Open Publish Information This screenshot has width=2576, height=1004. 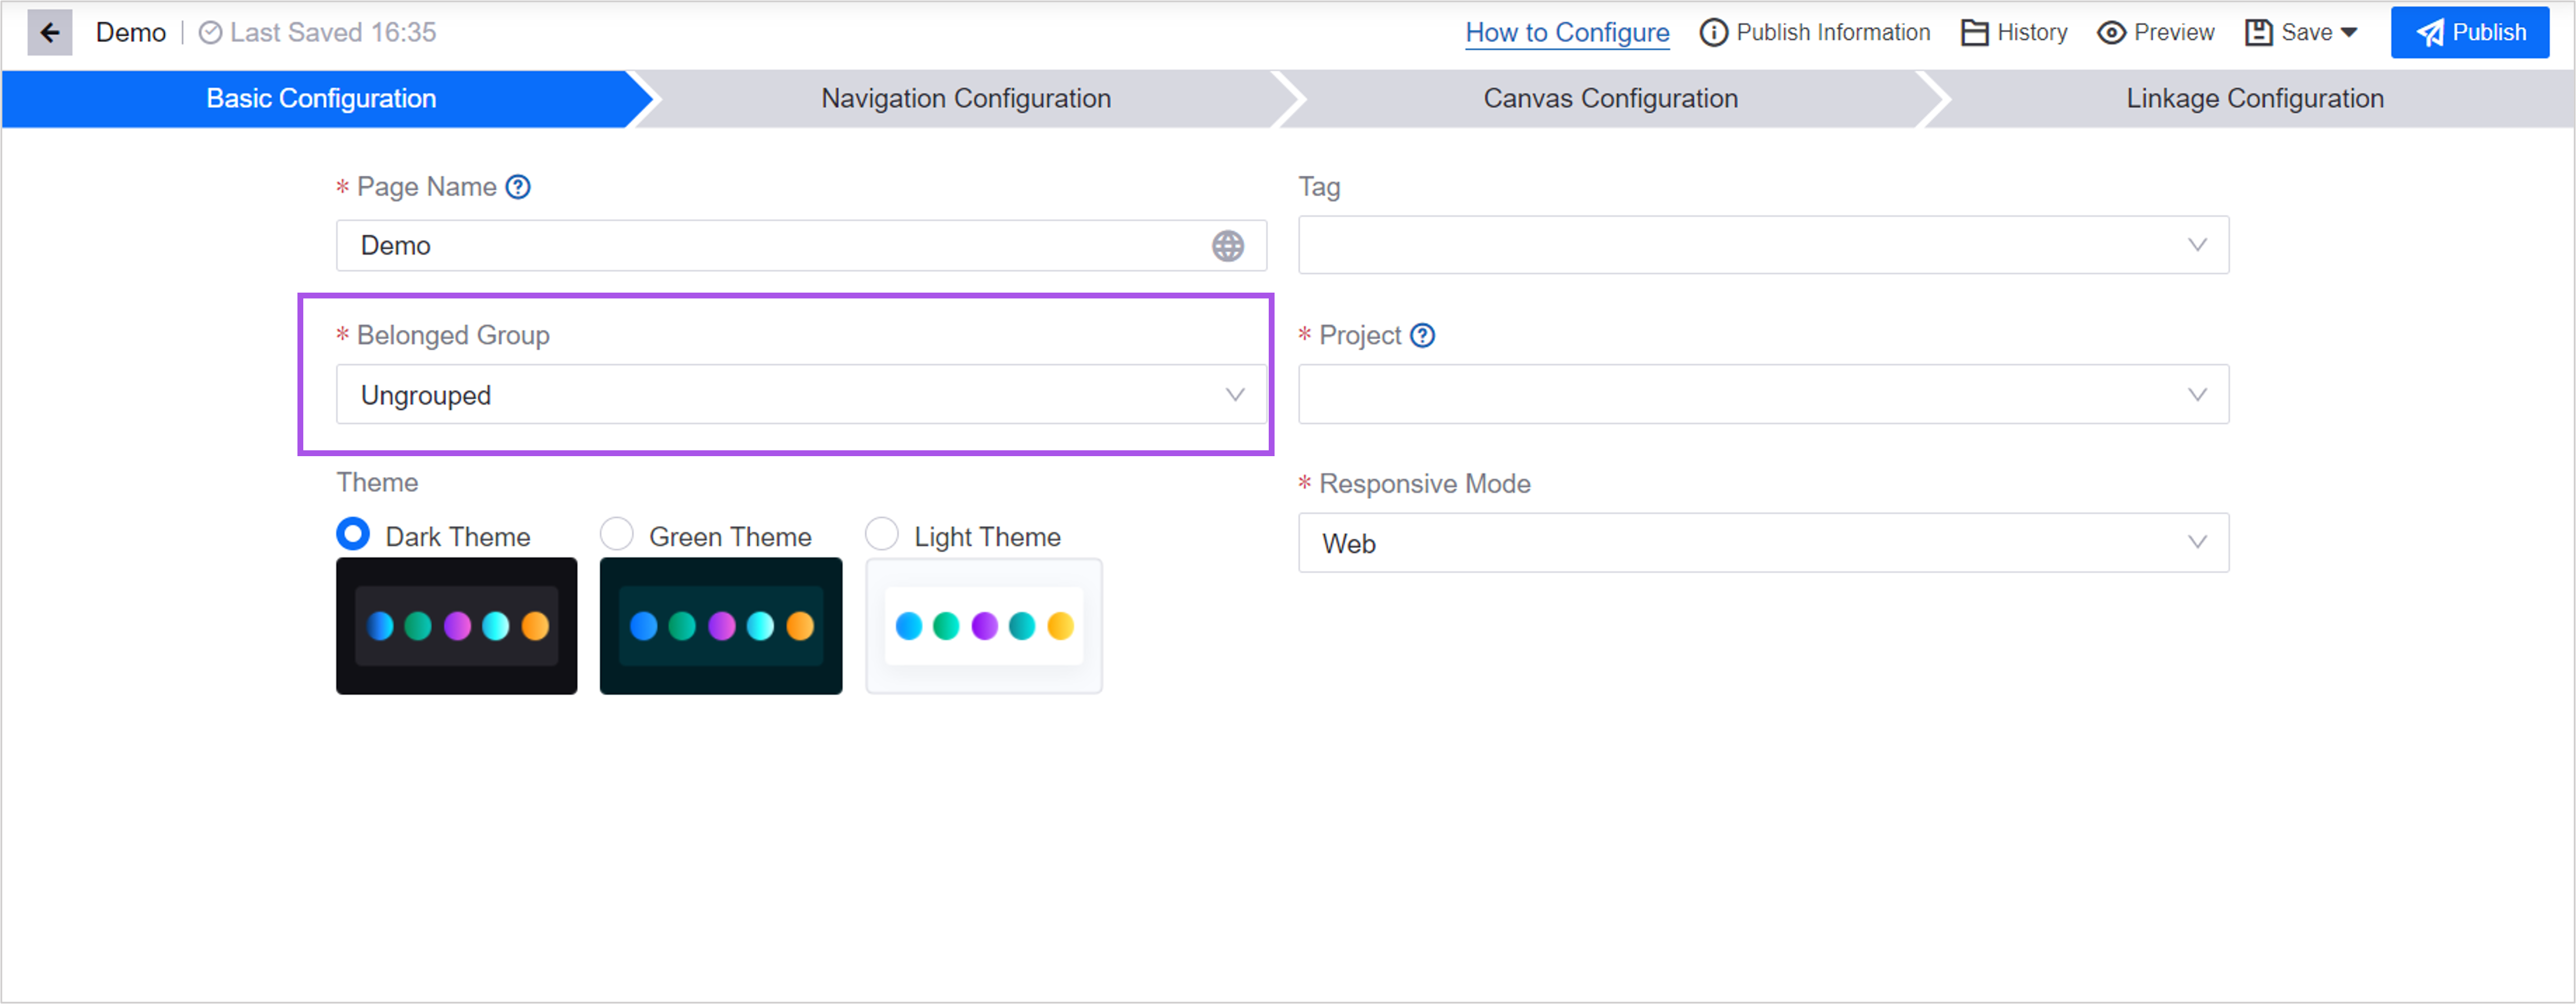1815,32
